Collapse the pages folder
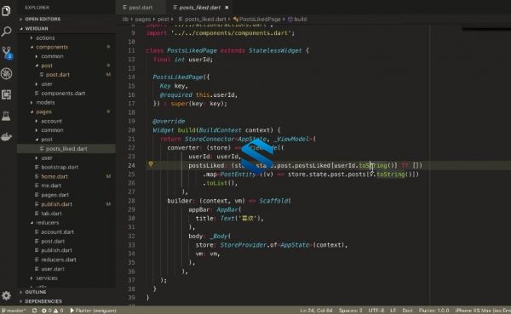Image resolution: width=511 pixels, height=314 pixels. (43, 111)
